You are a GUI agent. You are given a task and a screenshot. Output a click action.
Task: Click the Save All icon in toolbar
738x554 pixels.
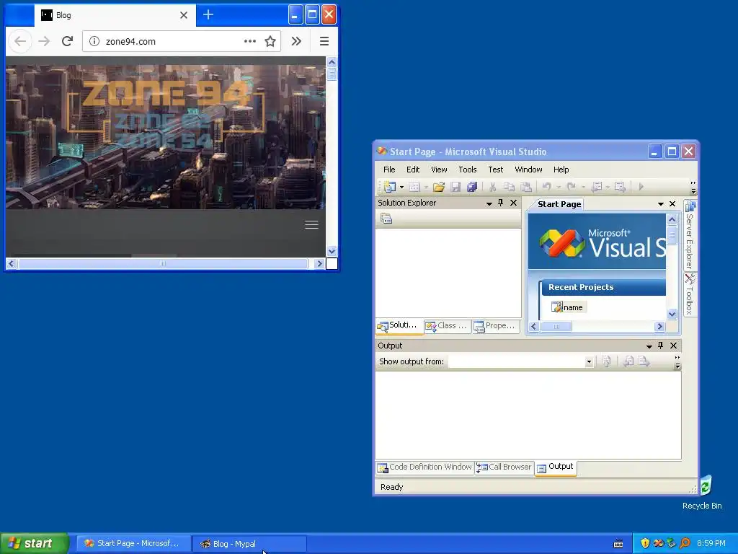[472, 187]
